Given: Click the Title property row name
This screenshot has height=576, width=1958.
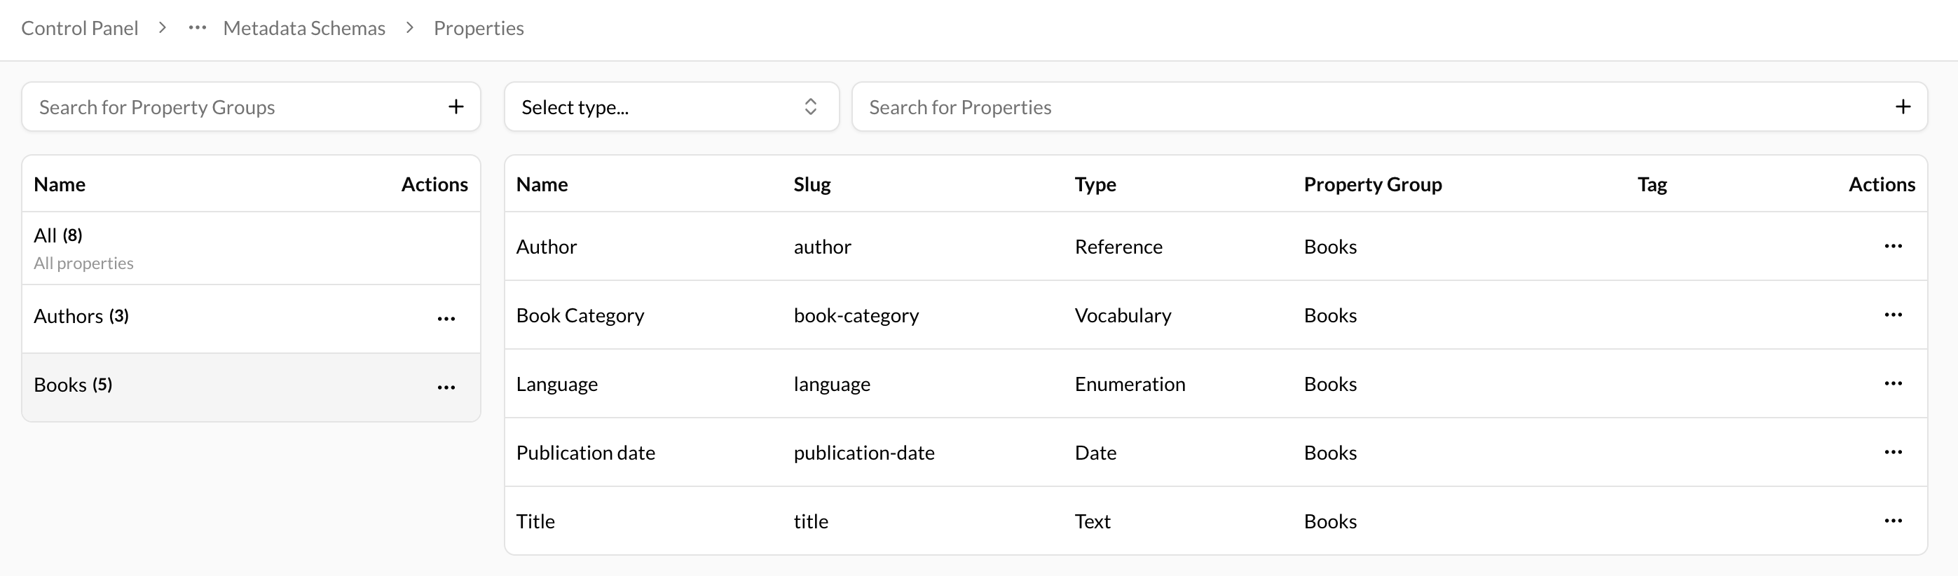Looking at the screenshot, I should (535, 521).
